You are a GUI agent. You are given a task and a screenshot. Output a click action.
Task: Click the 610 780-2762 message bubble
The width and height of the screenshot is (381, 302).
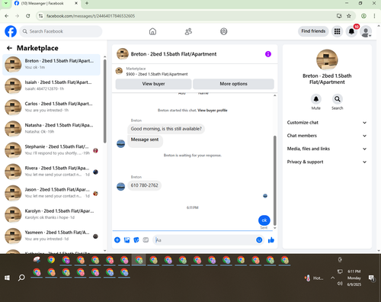(x=144, y=185)
